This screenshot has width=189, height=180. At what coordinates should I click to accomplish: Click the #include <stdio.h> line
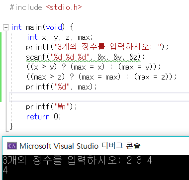(x=46, y=7)
